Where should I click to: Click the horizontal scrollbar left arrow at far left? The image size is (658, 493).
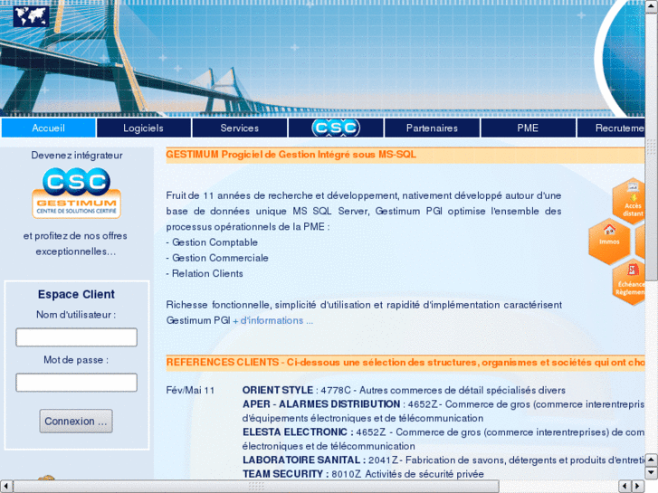6,486
